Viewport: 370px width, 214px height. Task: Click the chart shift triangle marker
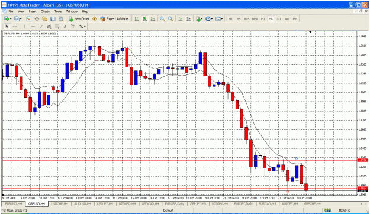click(311, 32)
